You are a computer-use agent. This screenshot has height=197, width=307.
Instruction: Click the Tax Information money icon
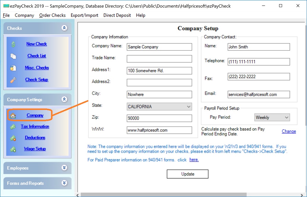[13, 127]
